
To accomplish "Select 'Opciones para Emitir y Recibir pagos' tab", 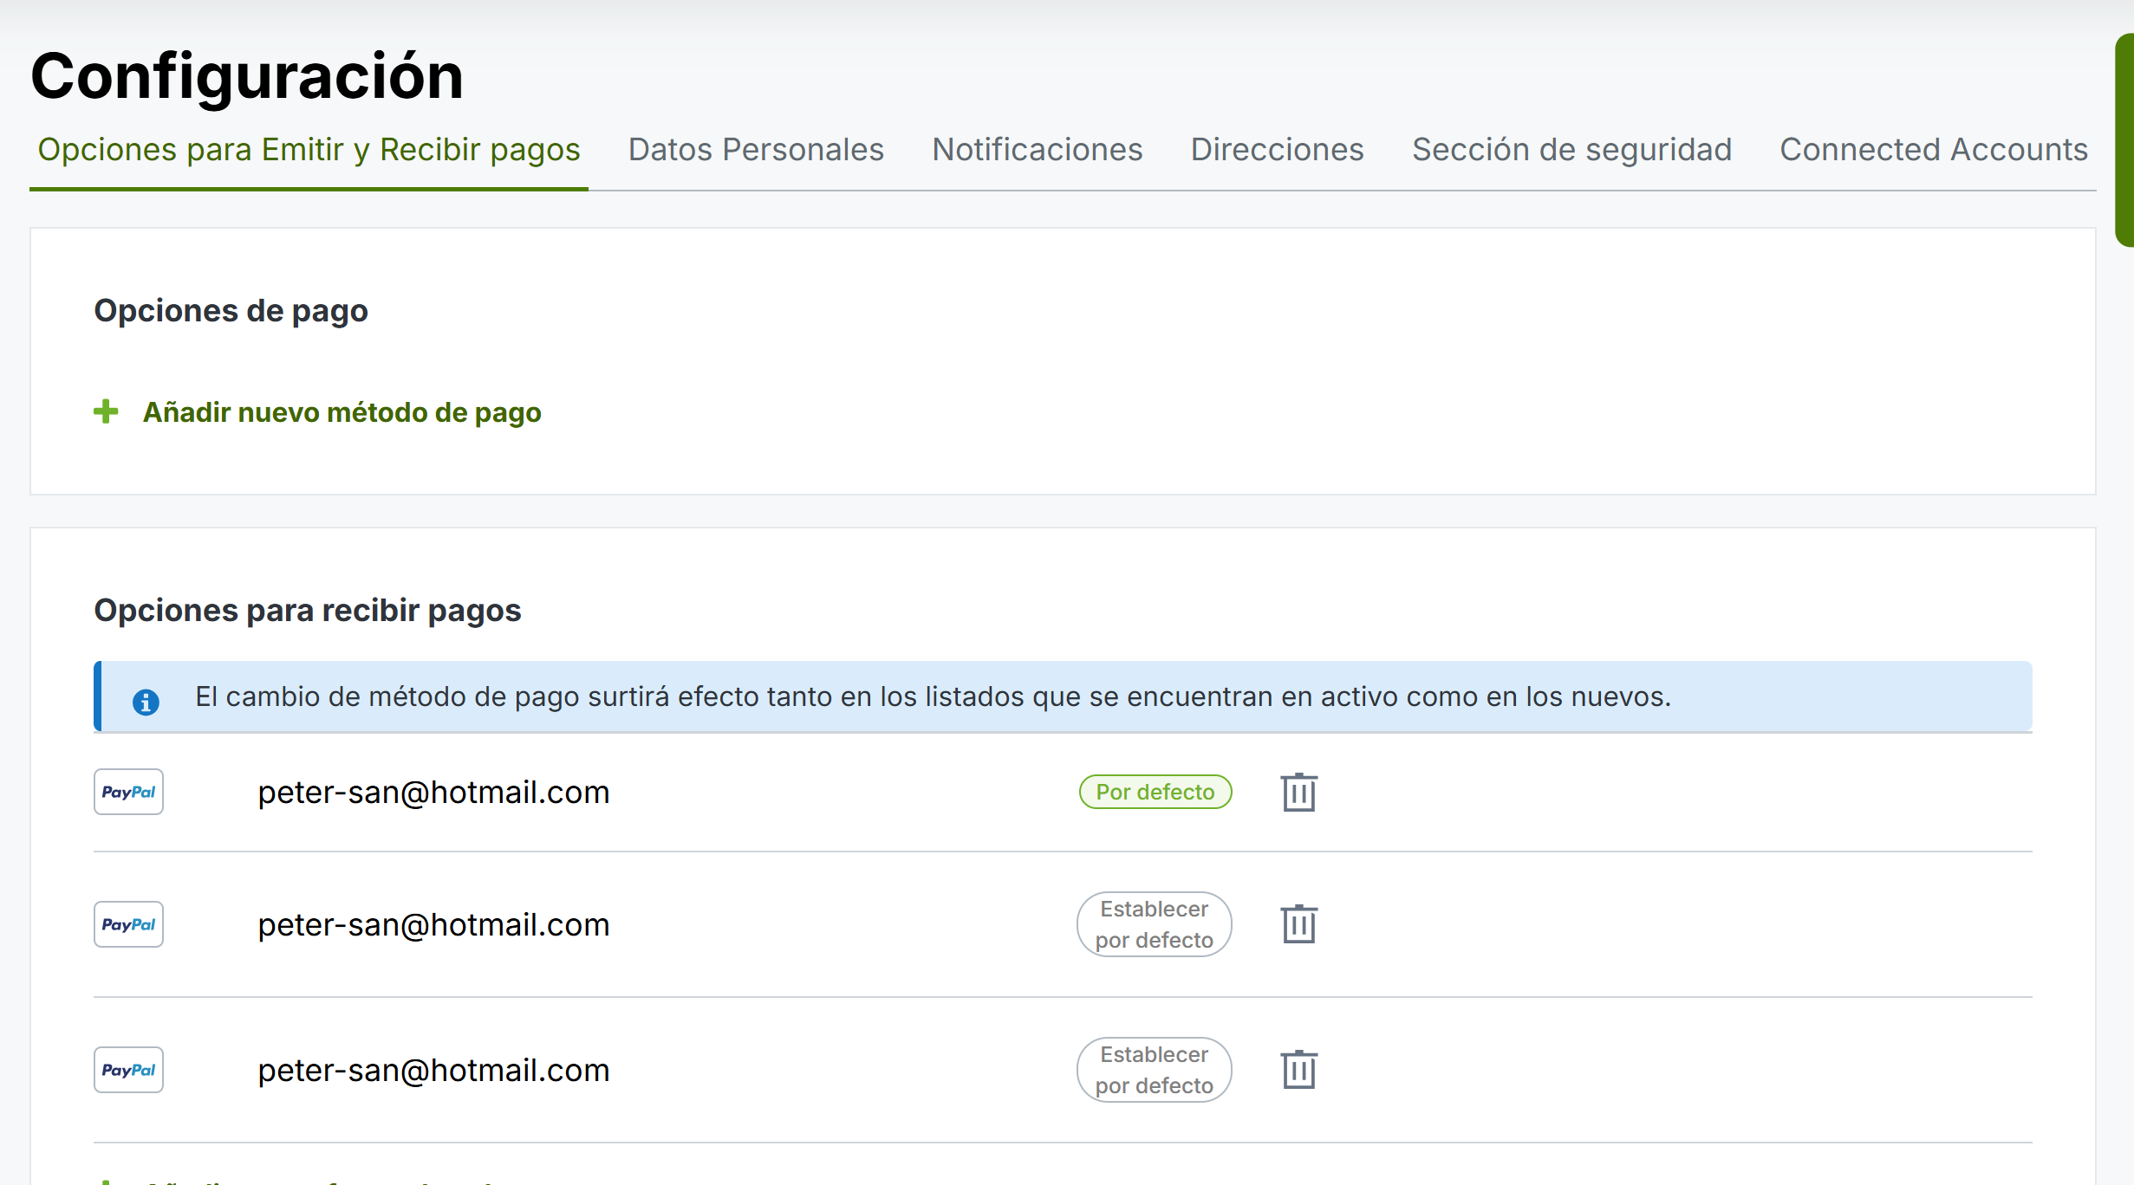I will pyautogui.click(x=309, y=150).
